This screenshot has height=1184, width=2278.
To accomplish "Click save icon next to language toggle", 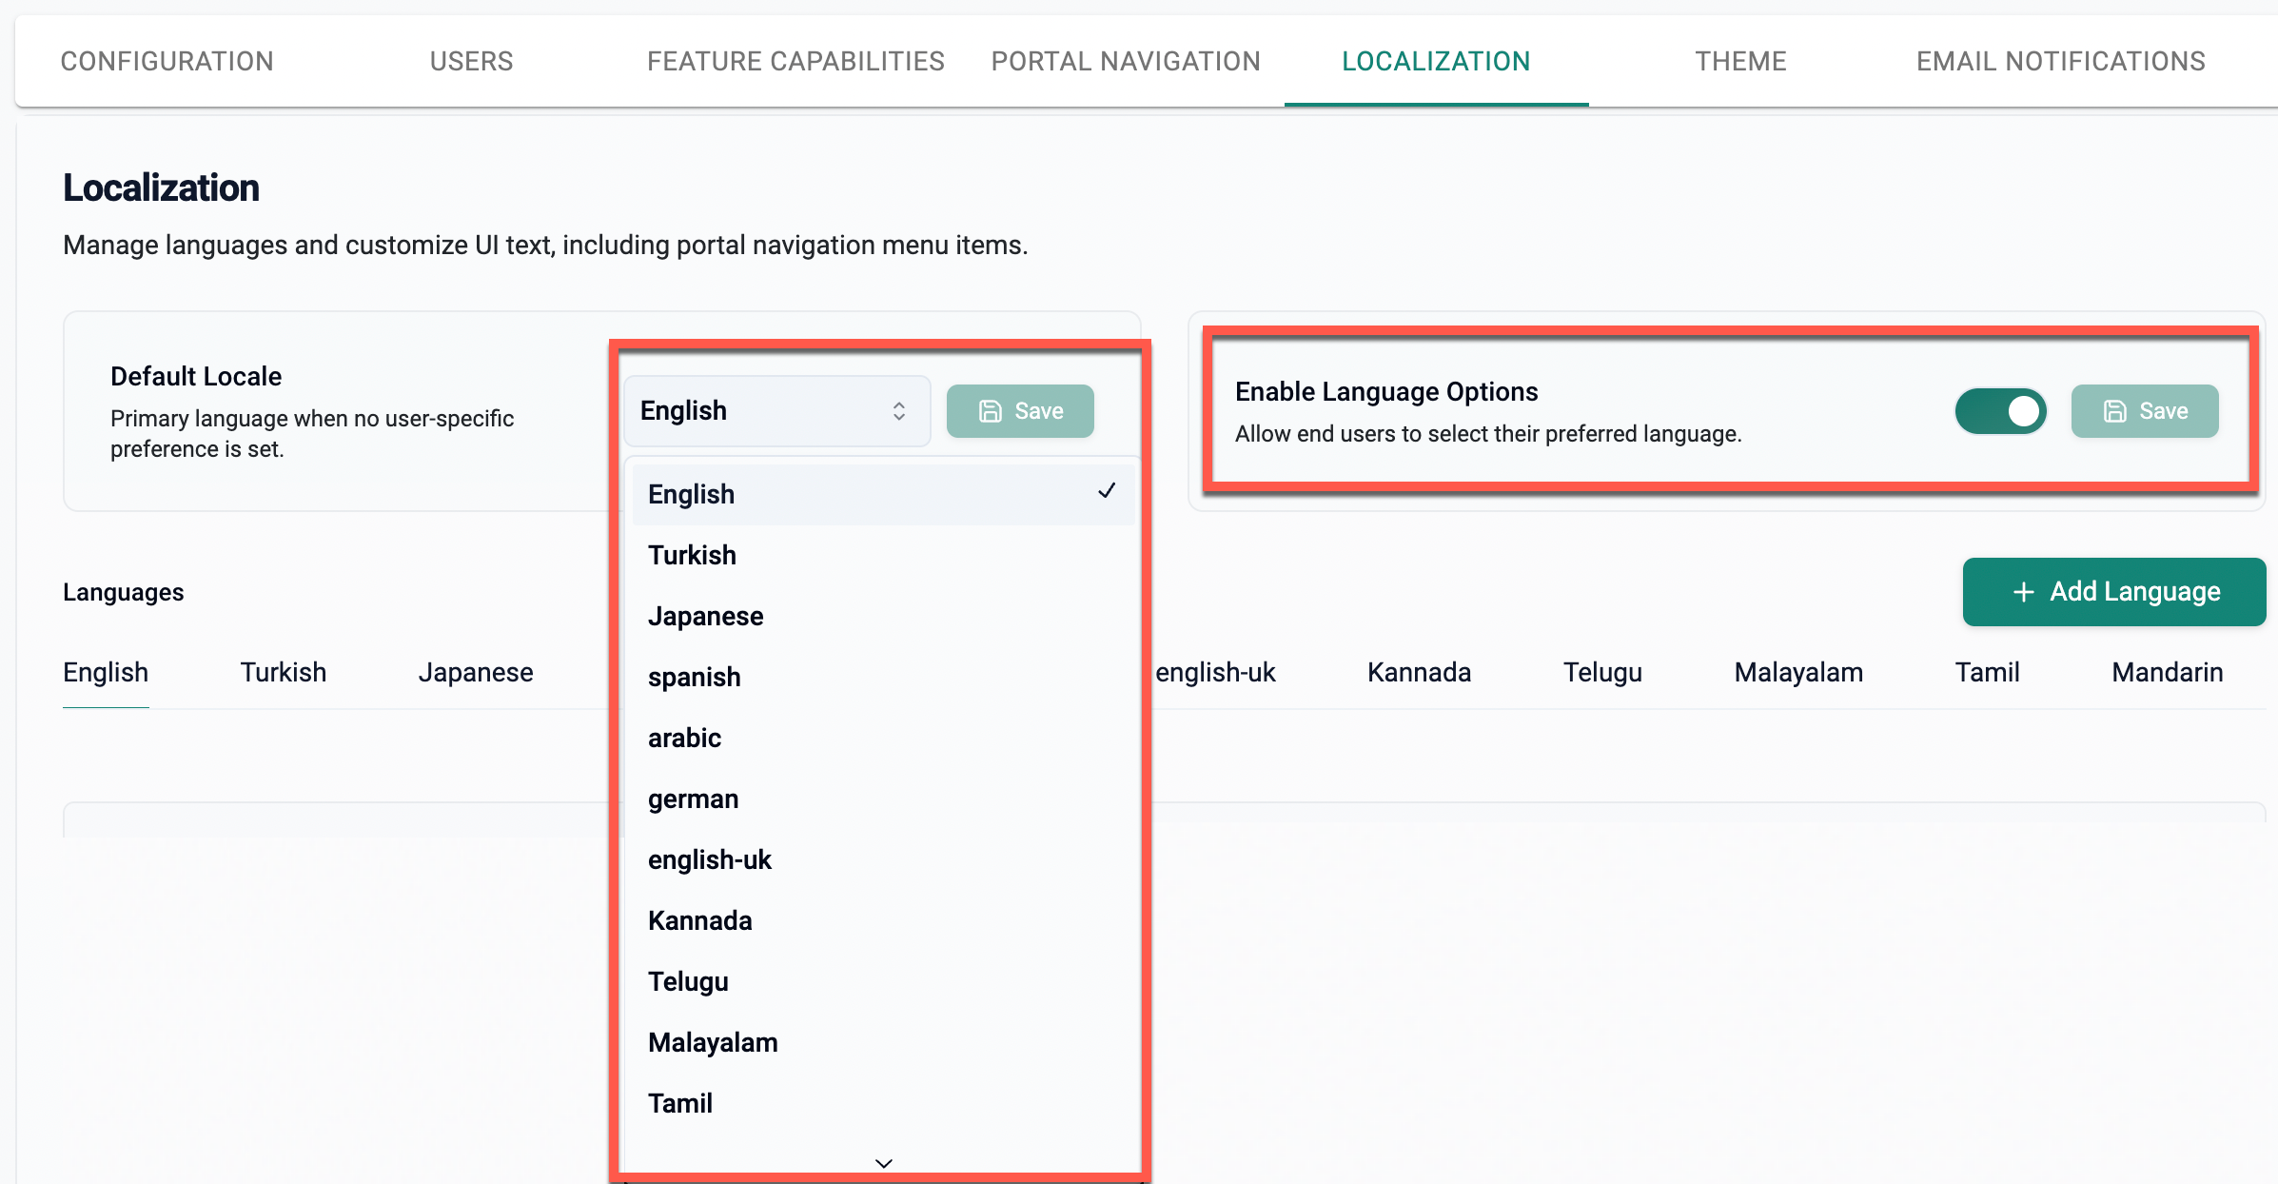I will pyautogui.click(x=2114, y=411).
